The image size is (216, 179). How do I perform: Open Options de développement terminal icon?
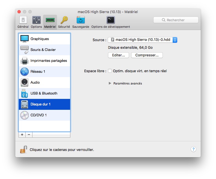click(111, 20)
